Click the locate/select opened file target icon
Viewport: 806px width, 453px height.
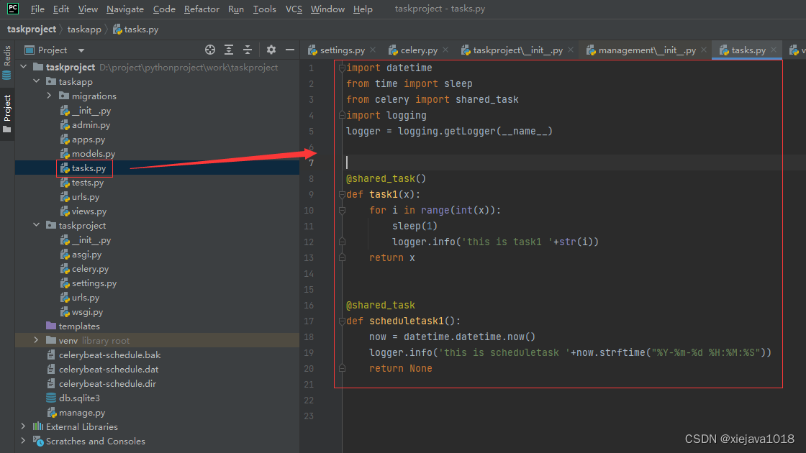pyautogui.click(x=210, y=50)
